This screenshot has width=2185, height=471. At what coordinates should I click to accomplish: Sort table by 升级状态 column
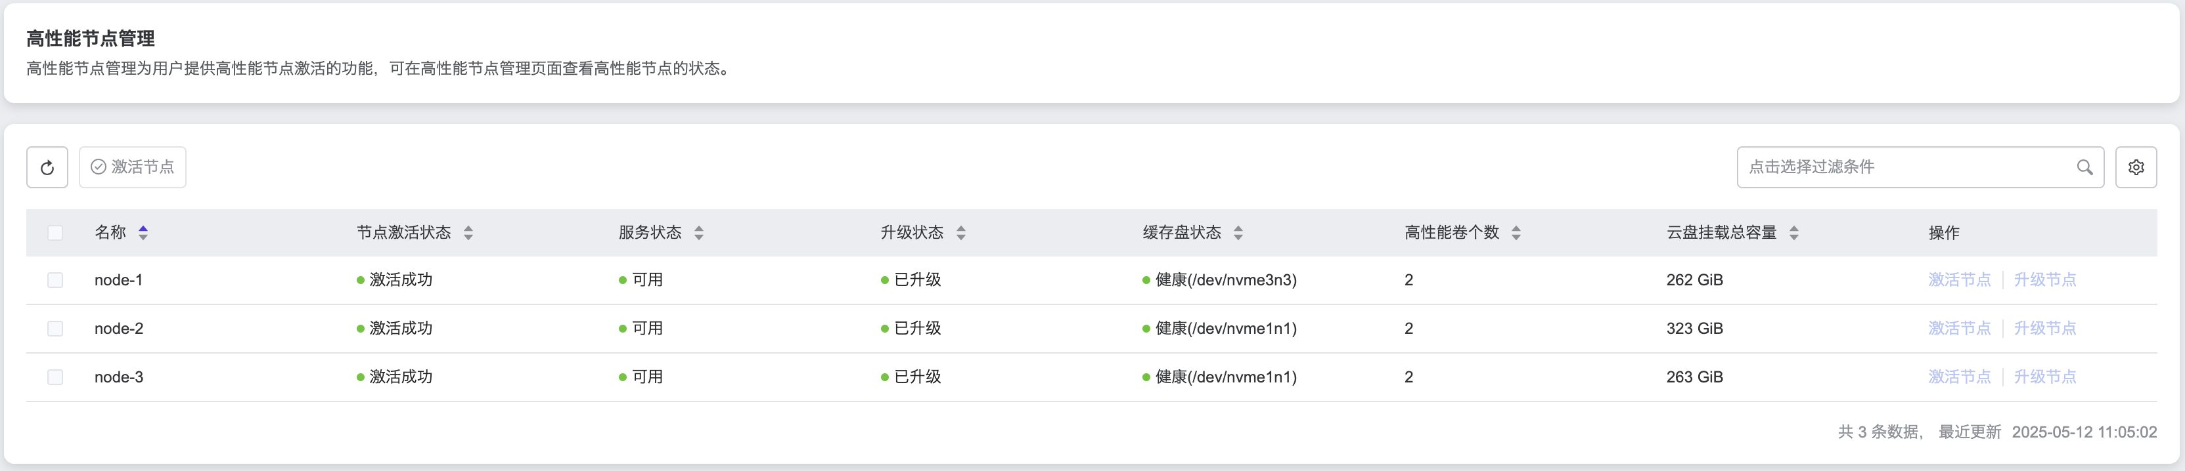(x=961, y=232)
